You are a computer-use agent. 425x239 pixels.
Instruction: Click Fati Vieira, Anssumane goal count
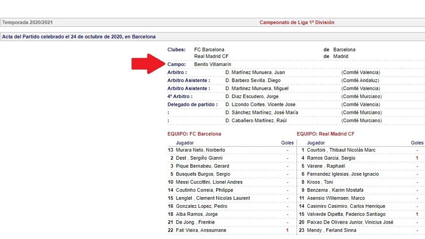287,230
